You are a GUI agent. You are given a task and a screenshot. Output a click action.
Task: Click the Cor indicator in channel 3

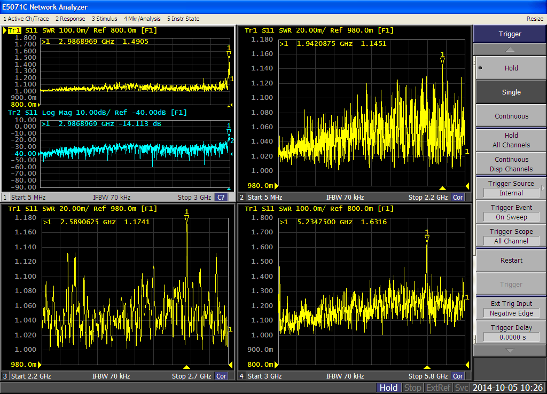pos(221,376)
